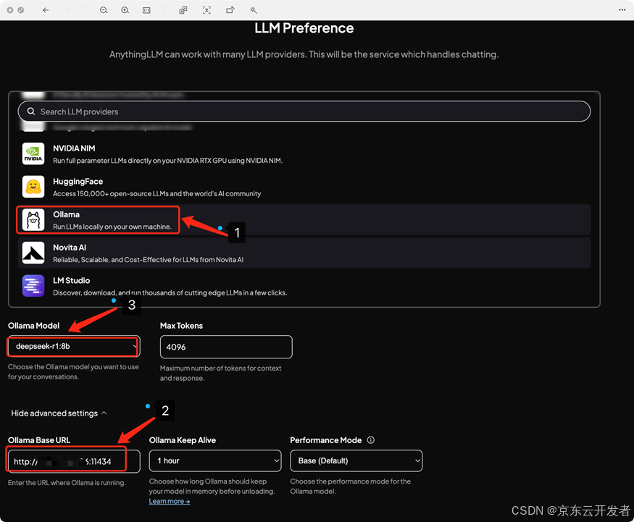Screen dimensions: 634x522
Task: Select the LM Studio provider
Action: pos(304,286)
